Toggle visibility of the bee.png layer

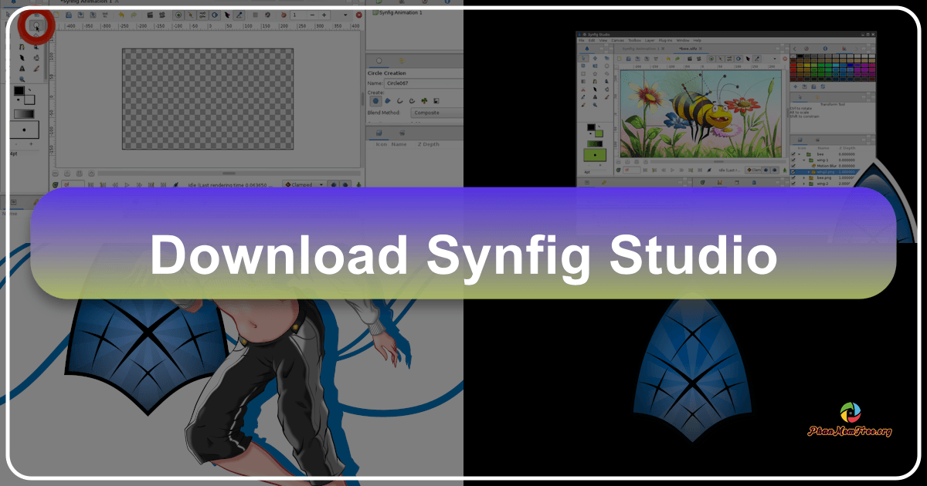(x=793, y=177)
